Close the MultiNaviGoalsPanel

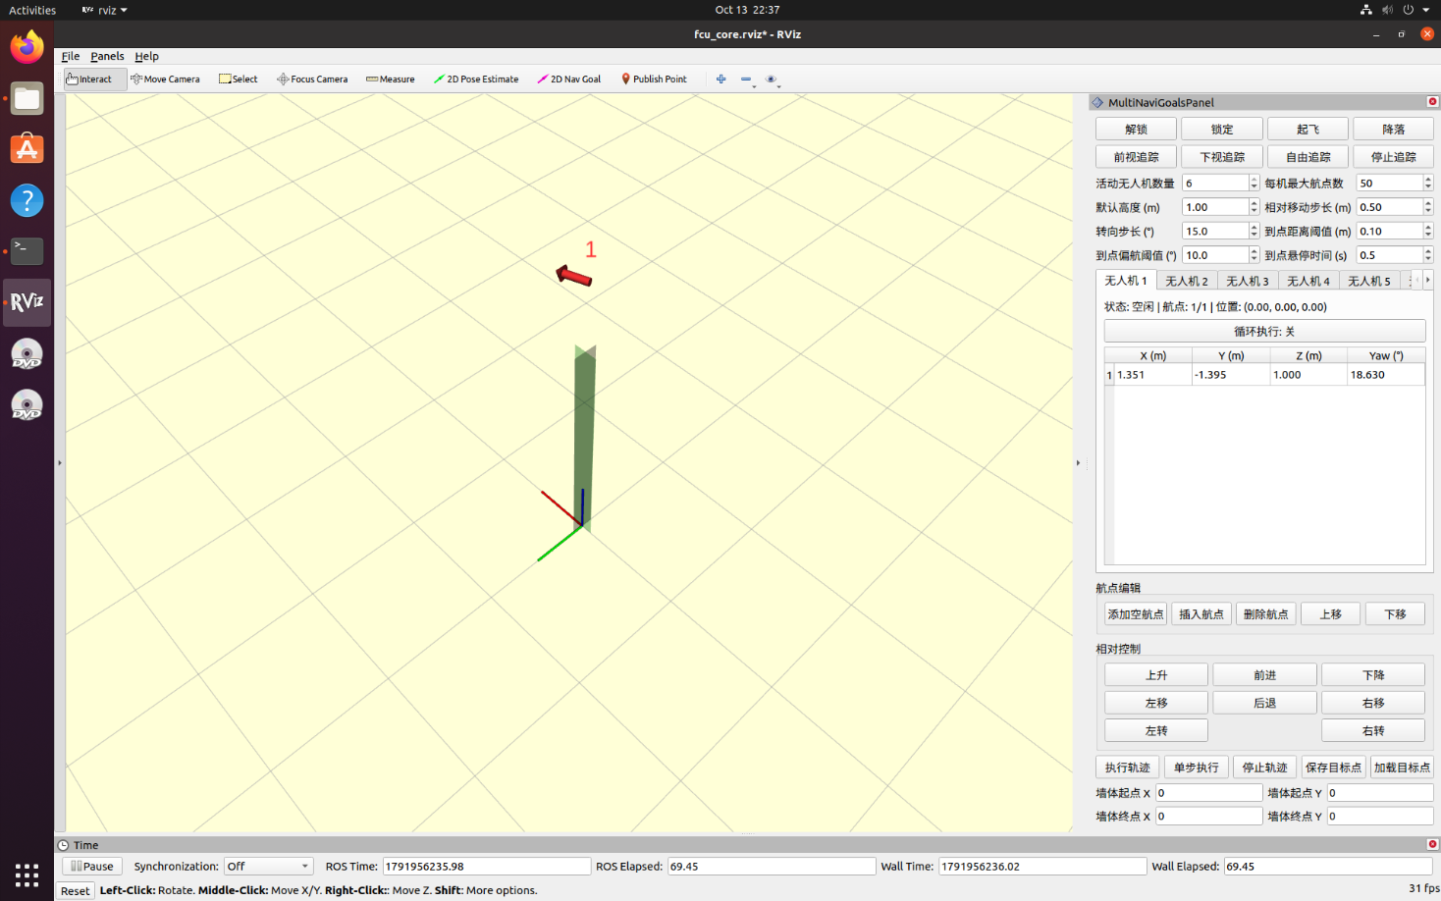[1432, 102]
